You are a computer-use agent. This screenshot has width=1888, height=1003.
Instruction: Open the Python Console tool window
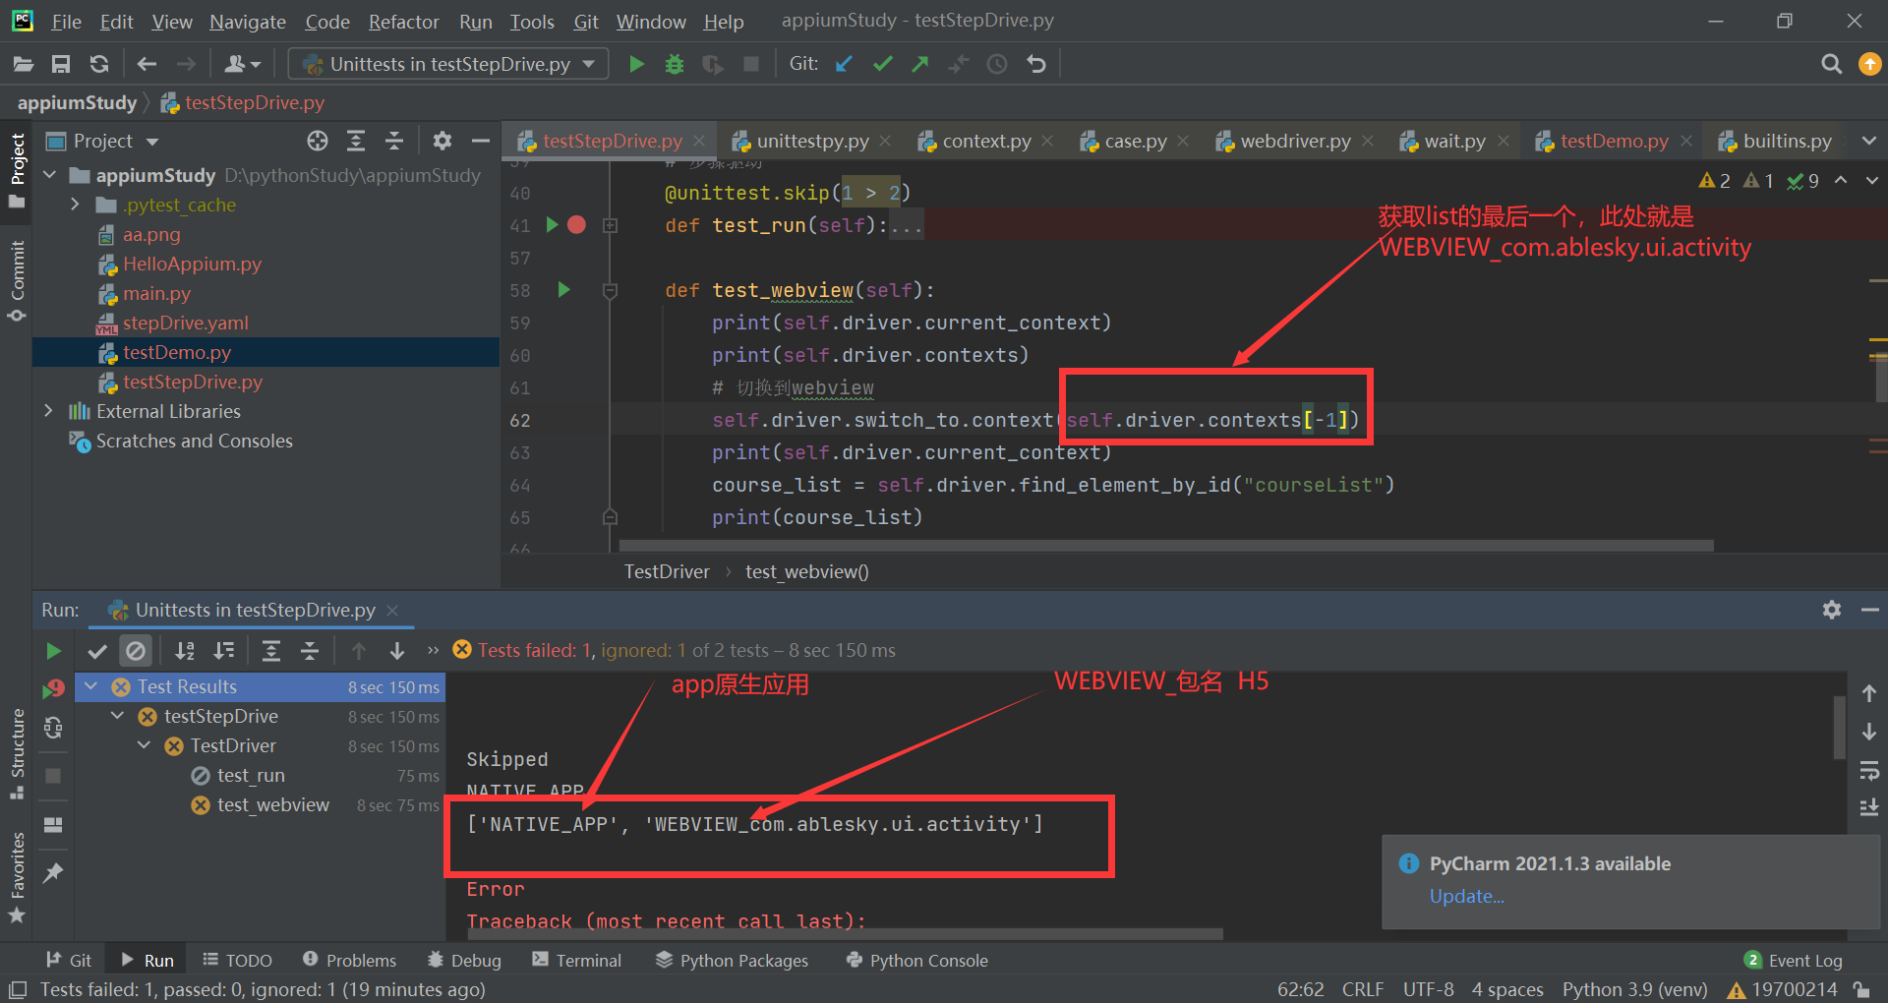click(917, 960)
